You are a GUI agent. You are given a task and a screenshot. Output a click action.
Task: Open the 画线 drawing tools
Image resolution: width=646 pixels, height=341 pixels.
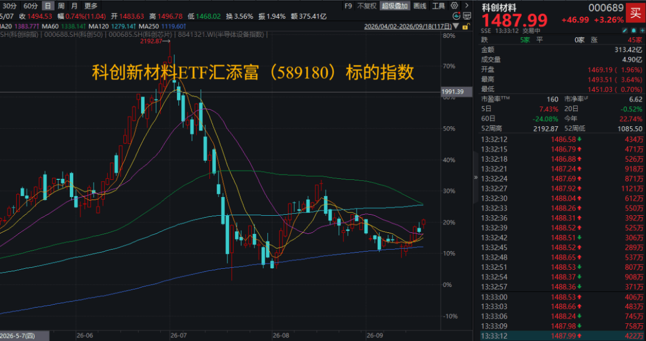coord(420,6)
